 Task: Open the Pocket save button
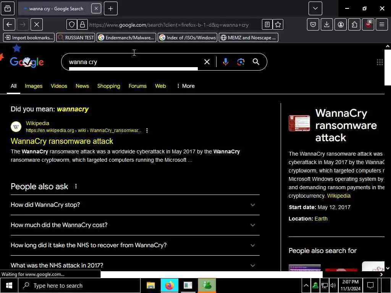point(313,24)
